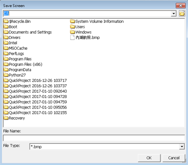Image resolution: width=188 pixels, height=165 pixels.
Task: Click the C:\ path text field
Action: pos(87,13)
